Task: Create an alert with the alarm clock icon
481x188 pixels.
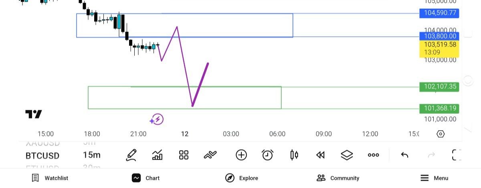Action: pos(267,155)
